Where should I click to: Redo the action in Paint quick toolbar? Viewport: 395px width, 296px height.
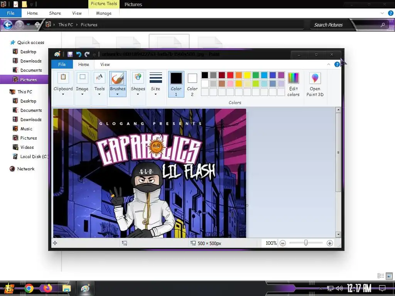(87, 54)
